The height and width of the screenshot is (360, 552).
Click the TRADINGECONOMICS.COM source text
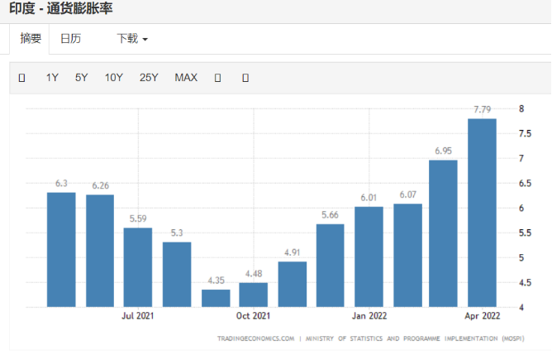pos(255,338)
